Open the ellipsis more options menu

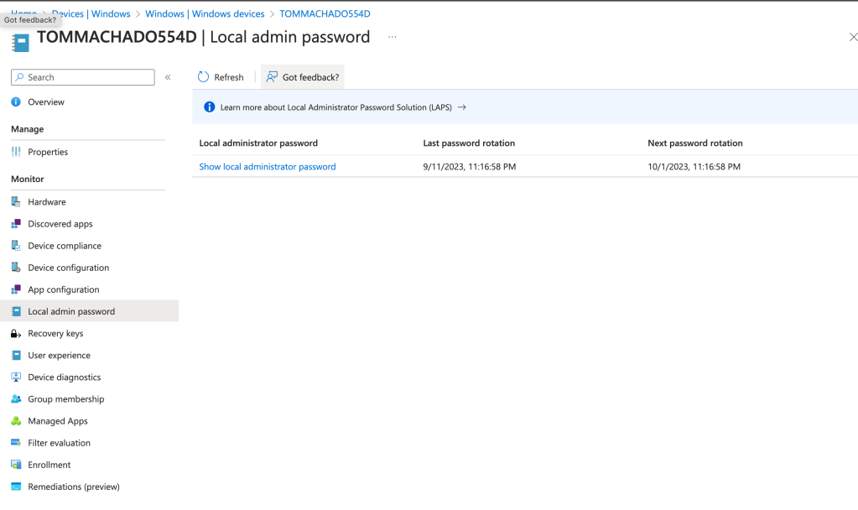[392, 38]
